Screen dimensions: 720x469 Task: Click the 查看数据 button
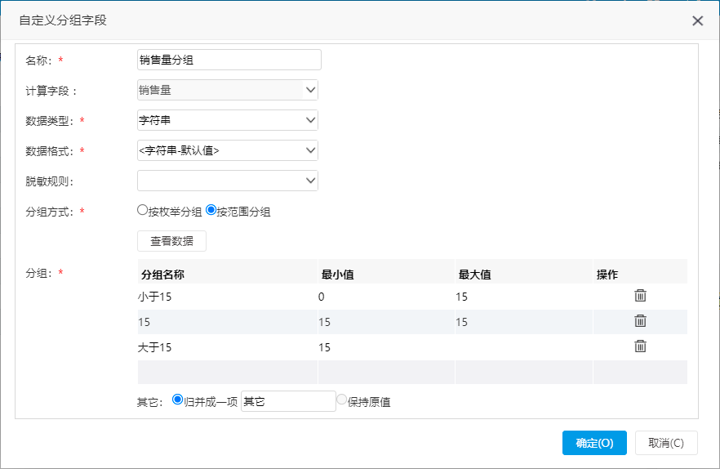[x=171, y=241]
